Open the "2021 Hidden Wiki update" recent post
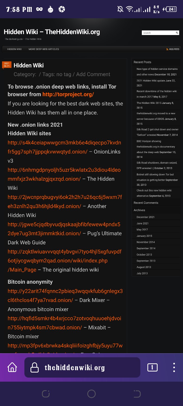The width and height of the screenshot is (183, 406). point(150,81)
